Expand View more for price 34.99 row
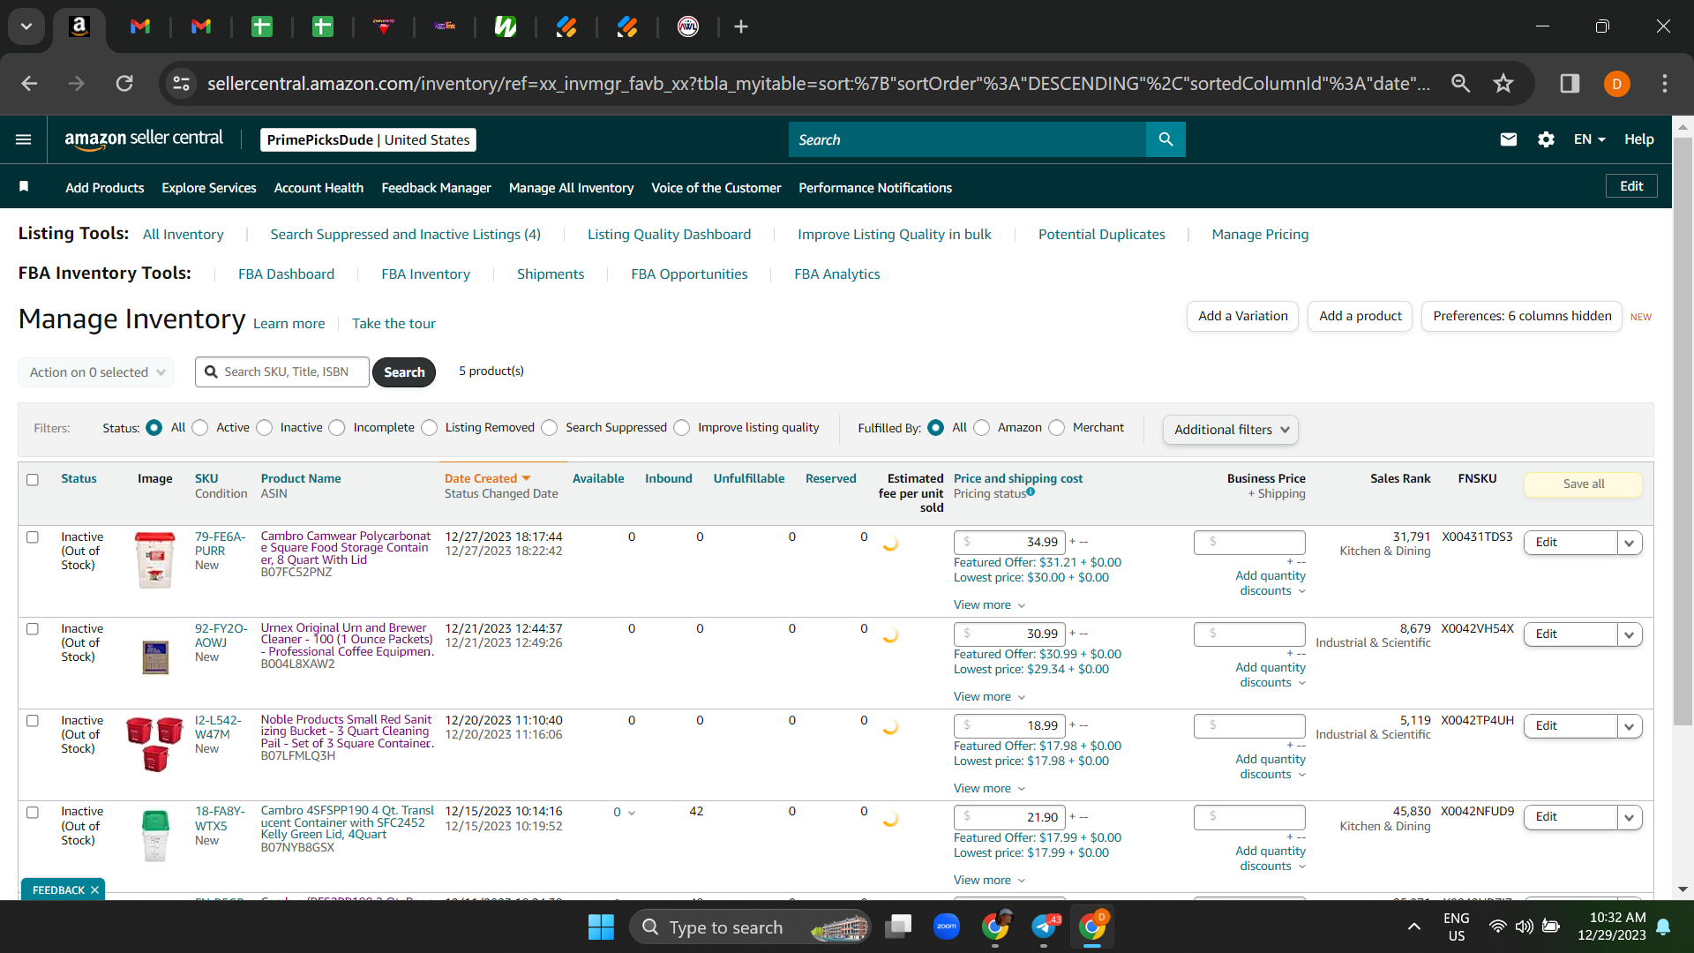Screen dimensions: 1694x953 [989, 605]
